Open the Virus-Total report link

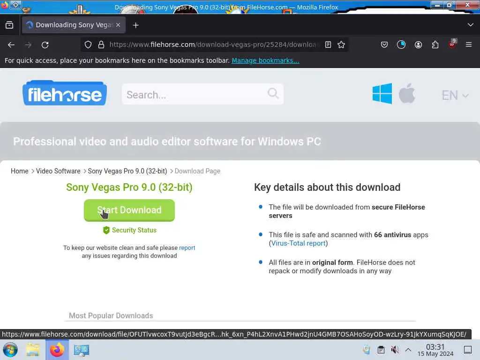pos(298,243)
